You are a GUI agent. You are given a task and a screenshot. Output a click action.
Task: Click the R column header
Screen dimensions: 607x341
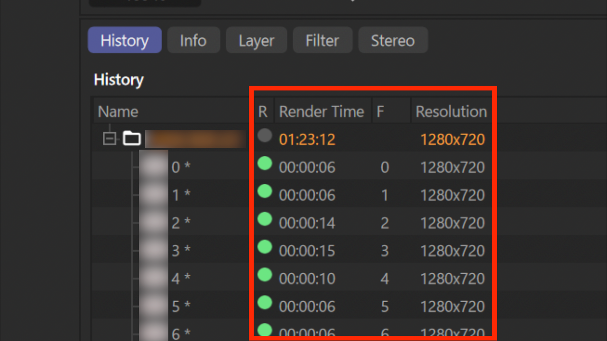pyautogui.click(x=263, y=112)
